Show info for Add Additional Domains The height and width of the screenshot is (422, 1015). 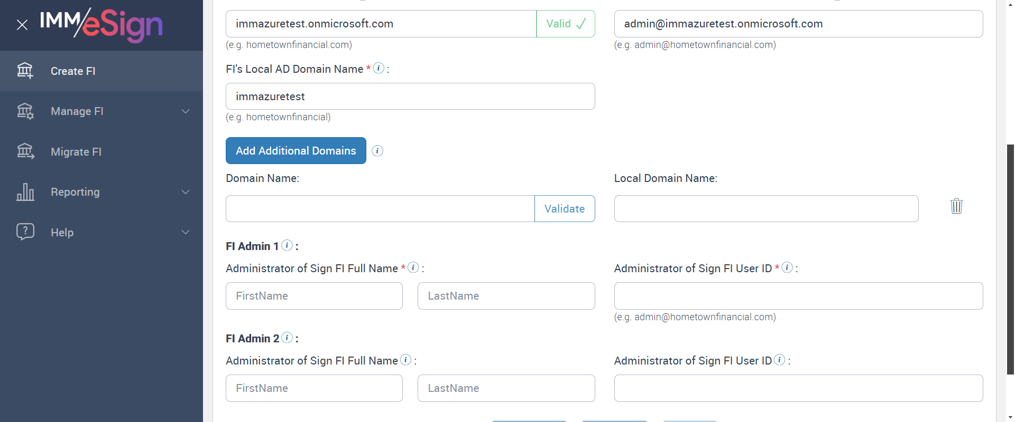coord(377,151)
